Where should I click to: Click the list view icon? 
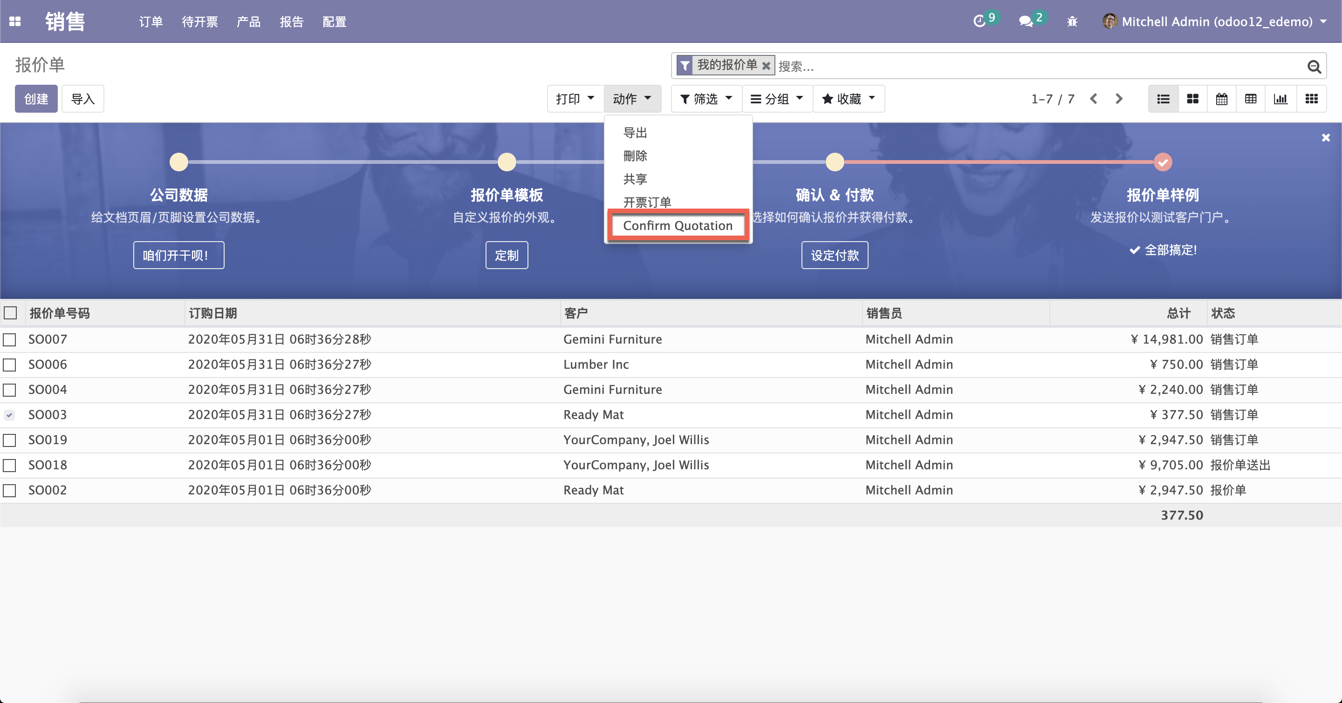tap(1163, 99)
